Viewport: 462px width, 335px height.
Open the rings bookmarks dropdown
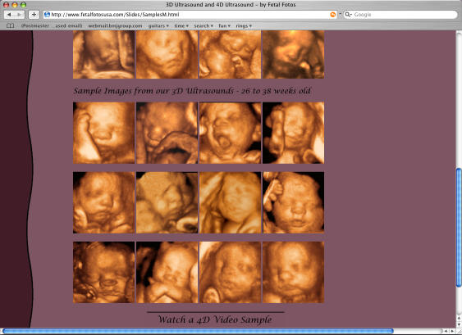point(244,26)
